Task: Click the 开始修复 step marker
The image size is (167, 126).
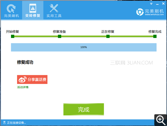Action: 13,36
